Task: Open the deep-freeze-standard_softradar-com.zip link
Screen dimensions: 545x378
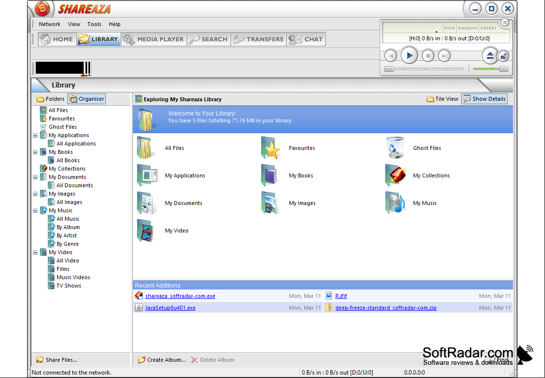Action: click(x=386, y=308)
